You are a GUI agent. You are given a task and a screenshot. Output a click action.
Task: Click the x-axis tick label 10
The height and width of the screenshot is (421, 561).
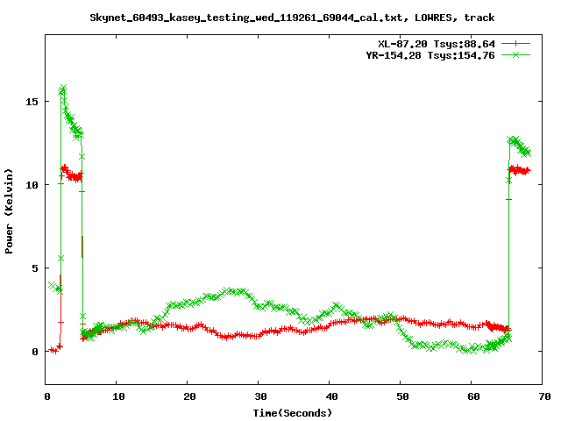point(118,396)
